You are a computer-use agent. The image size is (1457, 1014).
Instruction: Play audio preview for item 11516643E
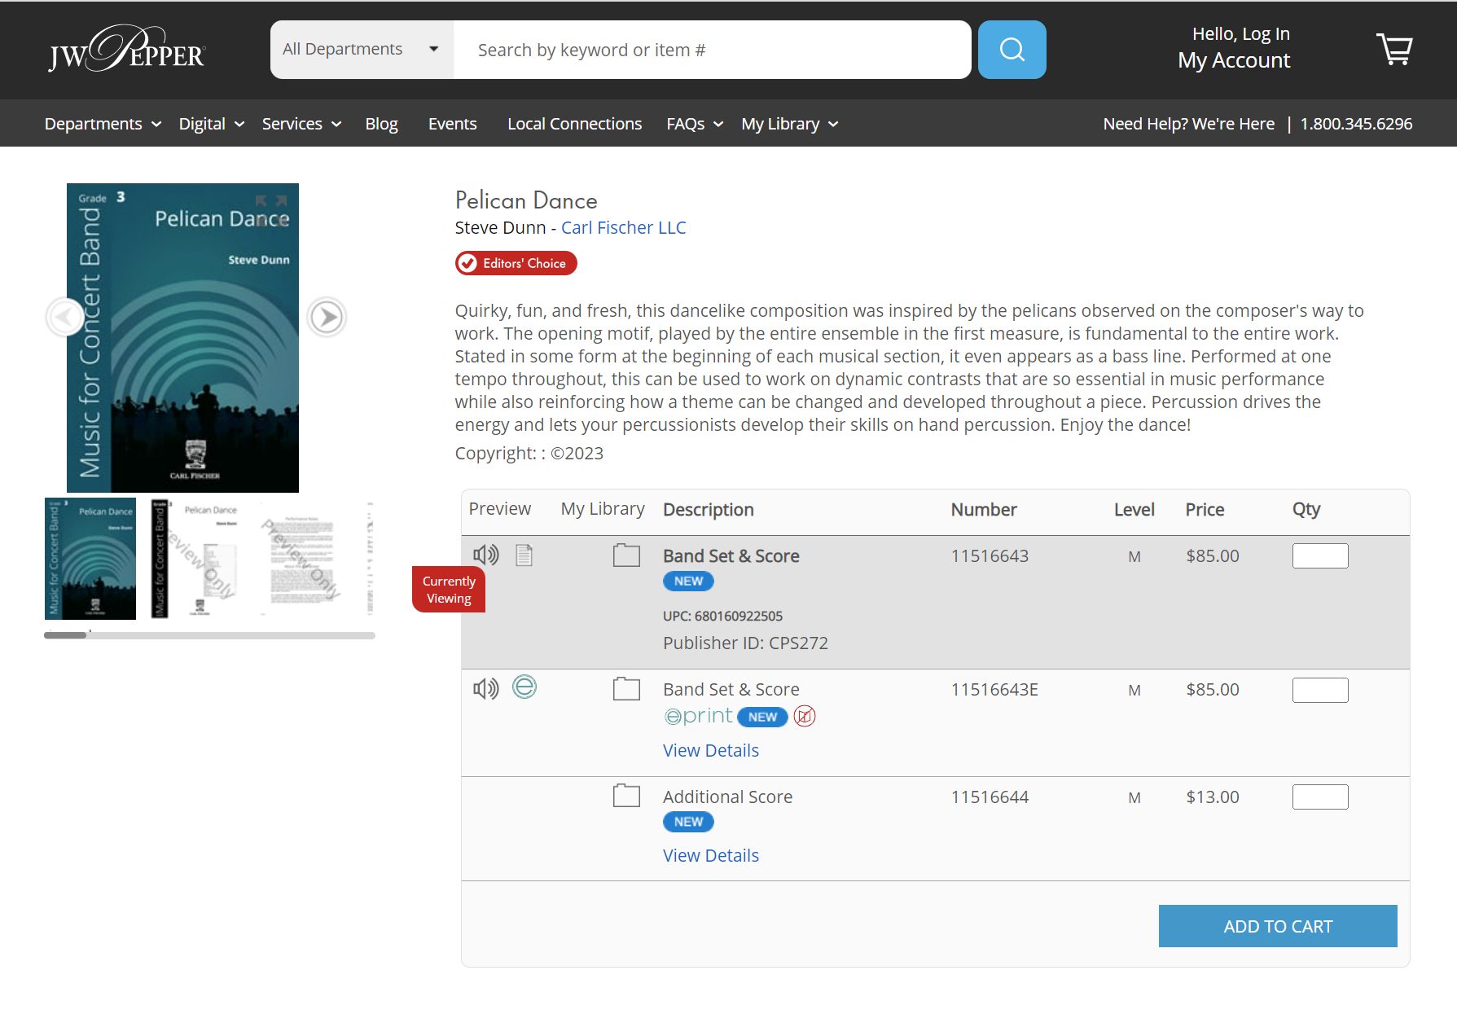click(486, 689)
